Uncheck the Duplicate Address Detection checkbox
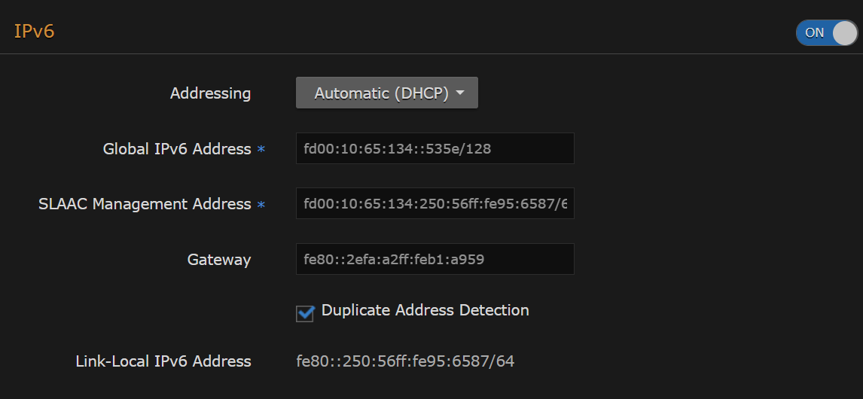863x399 pixels. coord(305,313)
